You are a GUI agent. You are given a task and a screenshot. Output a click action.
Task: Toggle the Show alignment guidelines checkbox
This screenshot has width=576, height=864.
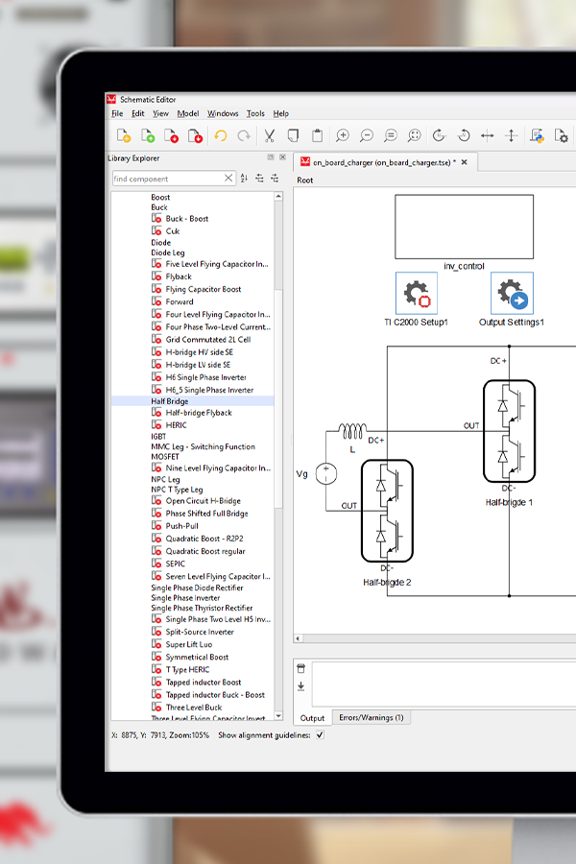pyautogui.click(x=320, y=735)
